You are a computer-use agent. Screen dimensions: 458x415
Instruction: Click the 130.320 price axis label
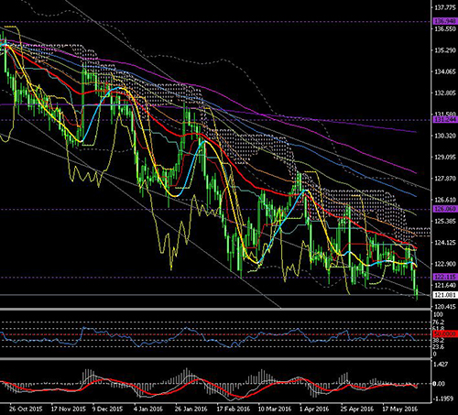445,136
